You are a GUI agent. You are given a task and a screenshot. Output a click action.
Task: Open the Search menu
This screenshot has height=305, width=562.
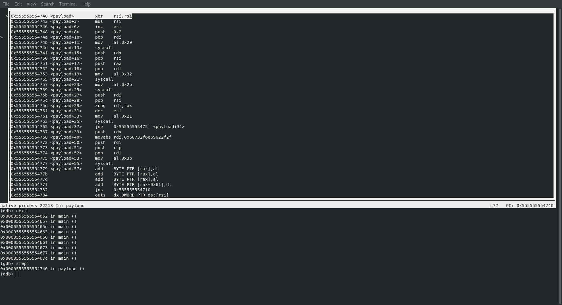pos(48,4)
